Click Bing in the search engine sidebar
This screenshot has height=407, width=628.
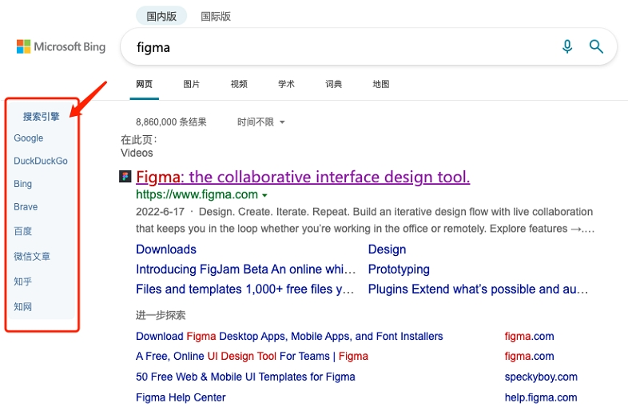(23, 184)
